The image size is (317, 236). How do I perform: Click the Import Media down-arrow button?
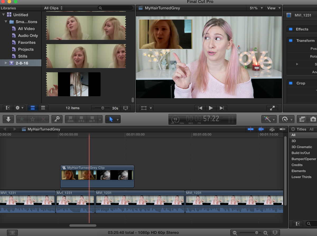8,119
